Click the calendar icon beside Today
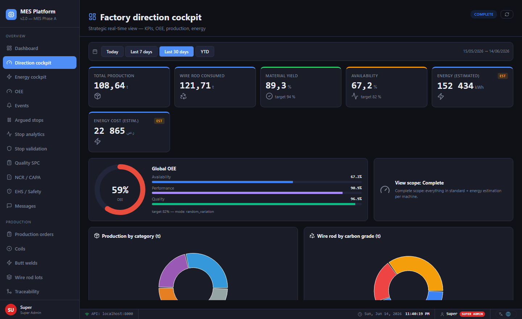 (x=95, y=51)
